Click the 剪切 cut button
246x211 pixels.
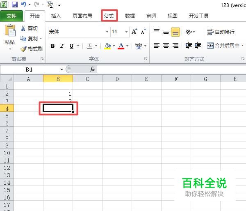29,28
